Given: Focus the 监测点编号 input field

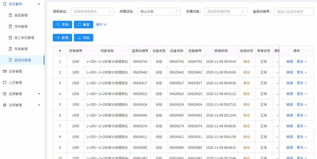Looking at the screenshot, I should point(294,11).
